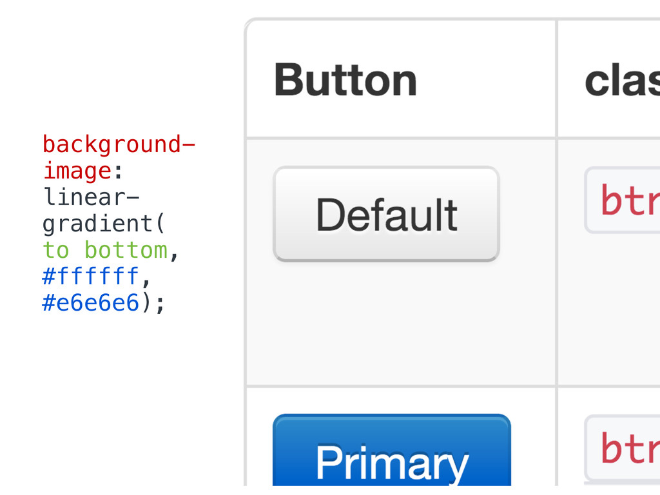Select the 'linear-' text in the code
The width and height of the screenshot is (660, 495).
click(x=91, y=197)
